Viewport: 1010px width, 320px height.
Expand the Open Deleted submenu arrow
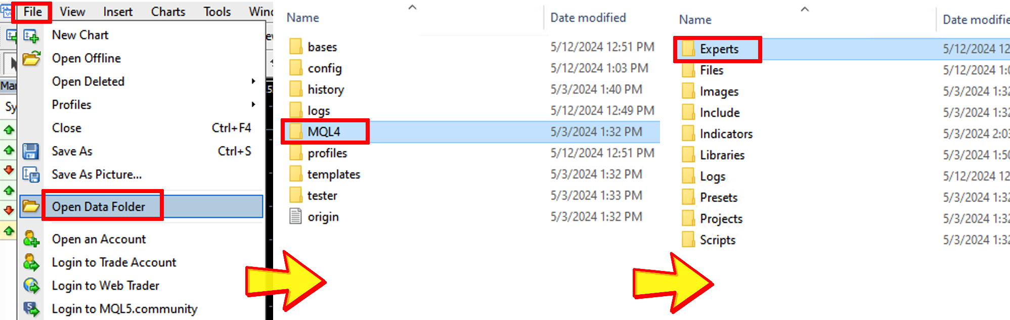pos(253,81)
